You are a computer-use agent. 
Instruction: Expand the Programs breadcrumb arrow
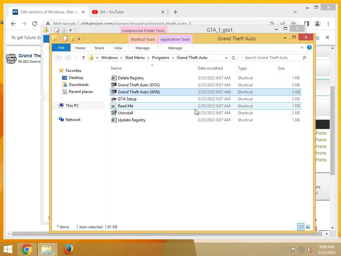coord(173,58)
